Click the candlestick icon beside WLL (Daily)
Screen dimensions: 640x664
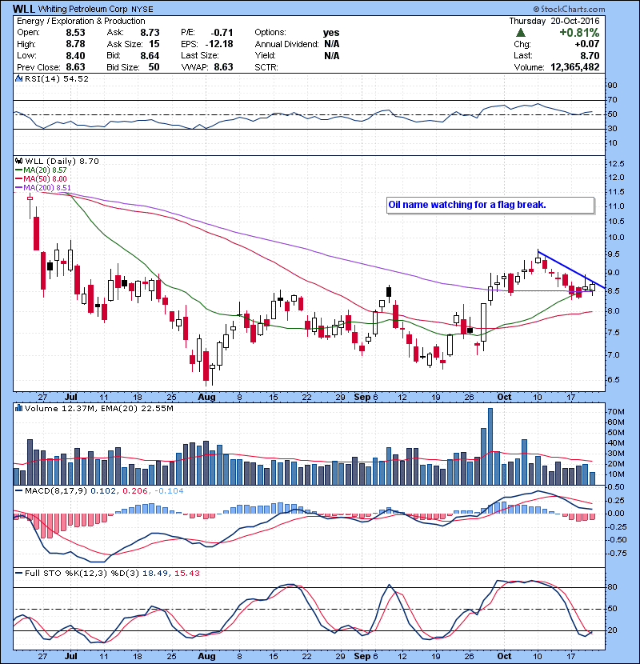tap(18, 161)
